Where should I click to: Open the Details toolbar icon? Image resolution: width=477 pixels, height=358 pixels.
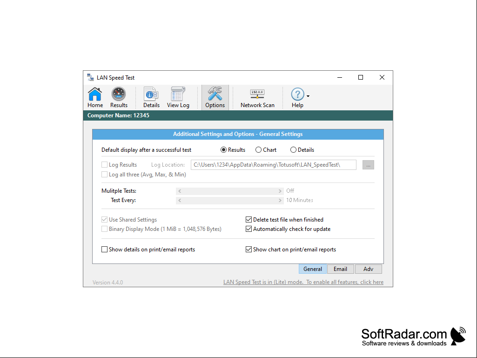[x=151, y=97]
